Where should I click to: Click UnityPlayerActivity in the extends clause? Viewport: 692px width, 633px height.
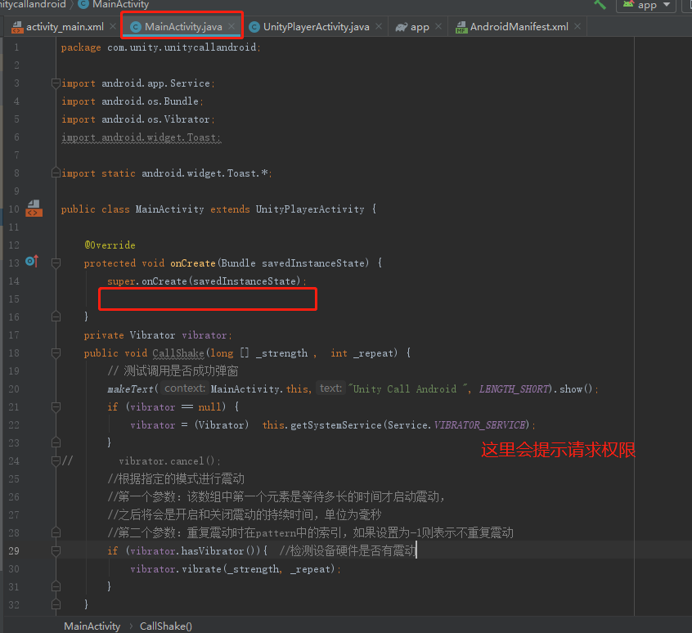tap(310, 209)
